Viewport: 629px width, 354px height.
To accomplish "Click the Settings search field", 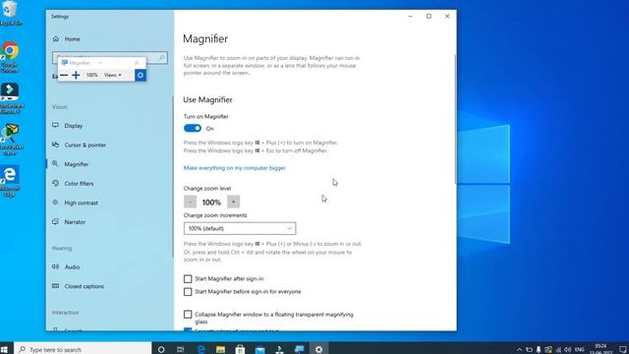I will (110, 57).
